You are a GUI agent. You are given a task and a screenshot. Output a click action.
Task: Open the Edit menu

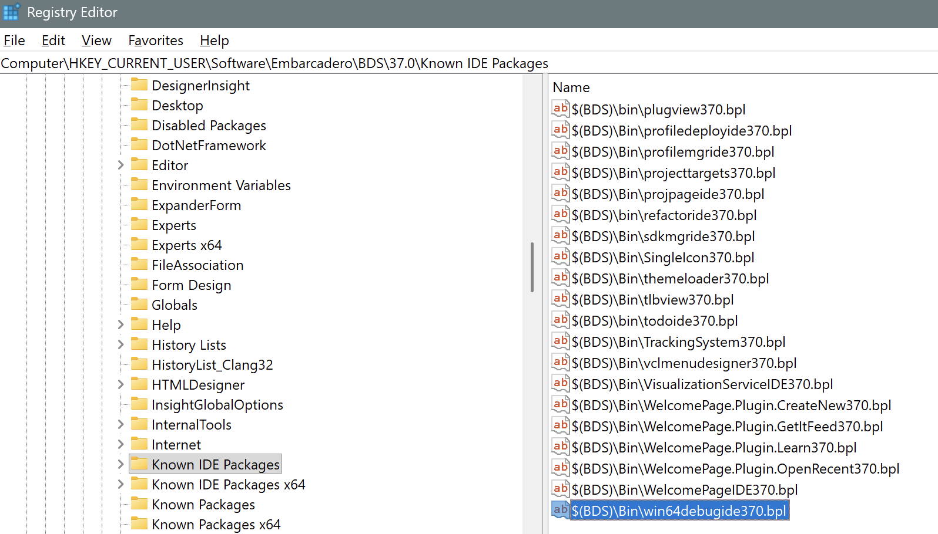[x=53, y=40]
